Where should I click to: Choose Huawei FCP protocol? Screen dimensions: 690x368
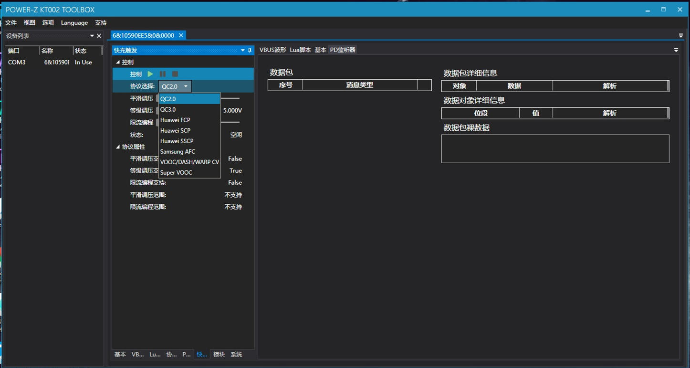point(189,120)
